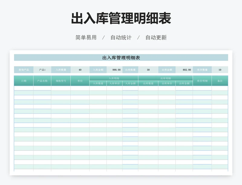Select the 入库数量 column header under 入库明细
The image size is (242, 185).
pyautogui.click(x=98, y=83)
